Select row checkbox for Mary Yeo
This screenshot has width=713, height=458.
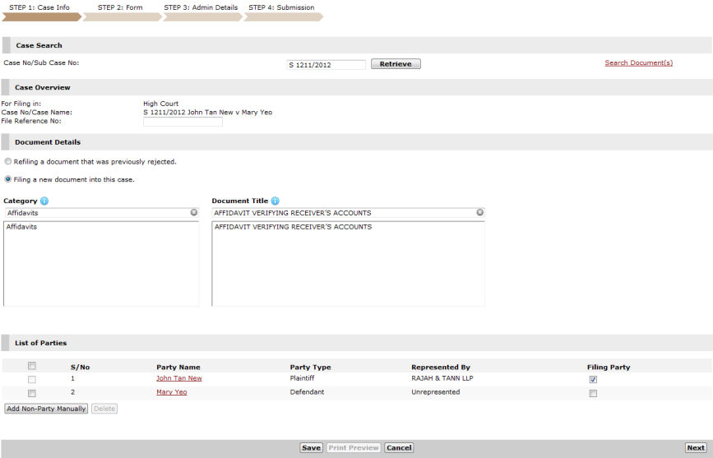[32, 394]
